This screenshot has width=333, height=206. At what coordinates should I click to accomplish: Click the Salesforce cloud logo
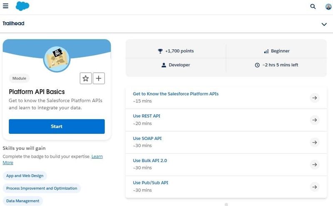tap(22, 6)
